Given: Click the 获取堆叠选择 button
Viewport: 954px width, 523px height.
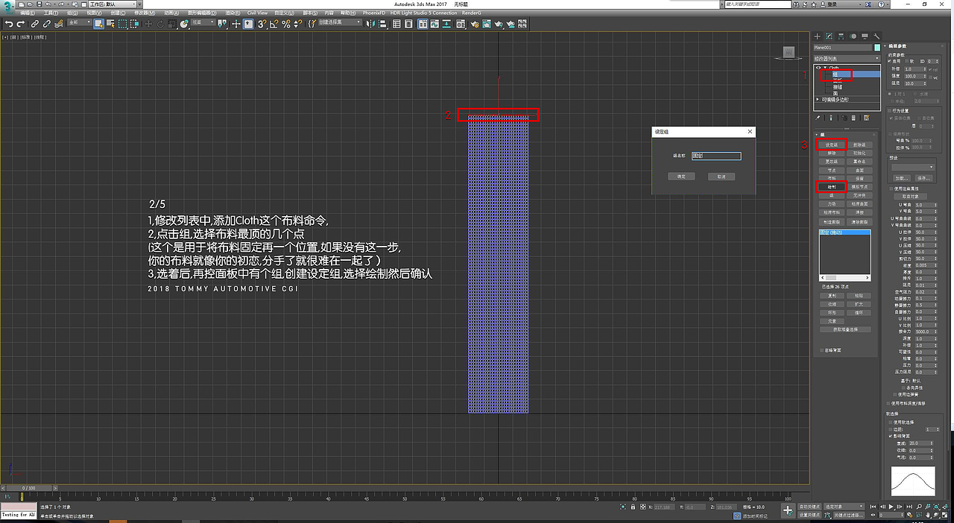Looking at the screenshot, I should (x=845, y=329).
